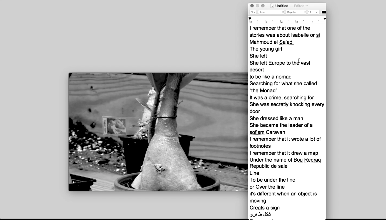
Task: Open the paragraph styles dropdown
Action: 253,12
